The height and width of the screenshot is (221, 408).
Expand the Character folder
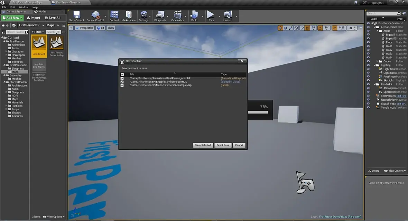(6, 52)
